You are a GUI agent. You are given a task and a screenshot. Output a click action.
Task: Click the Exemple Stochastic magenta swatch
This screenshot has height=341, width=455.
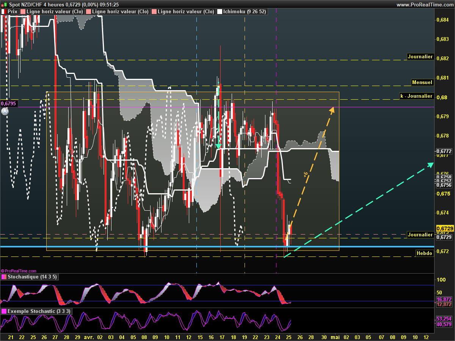(x=4, y=311)
